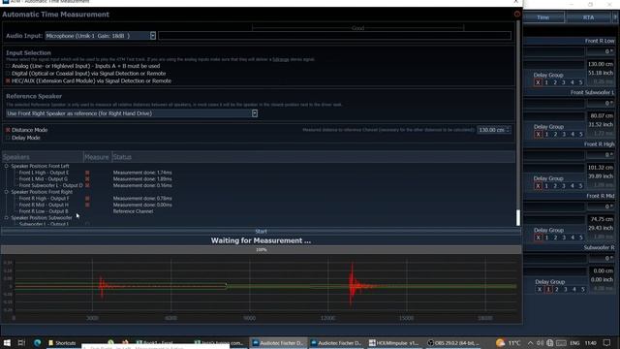
Task: Open the second Audiotec Fischer taskbar window
Action: coord(336,342)
